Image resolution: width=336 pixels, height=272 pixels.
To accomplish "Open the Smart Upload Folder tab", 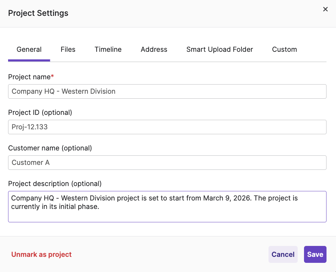I will (220, 49).
